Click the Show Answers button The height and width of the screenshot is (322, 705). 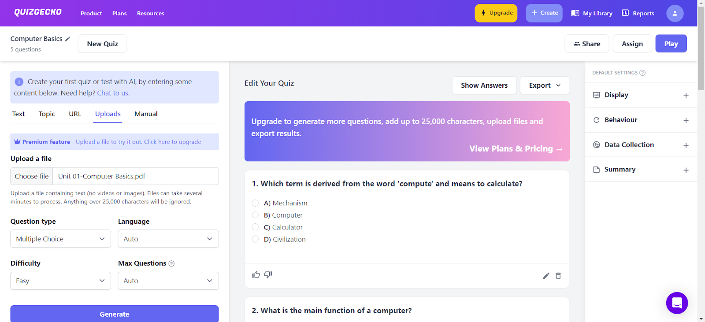pos(484,85)
